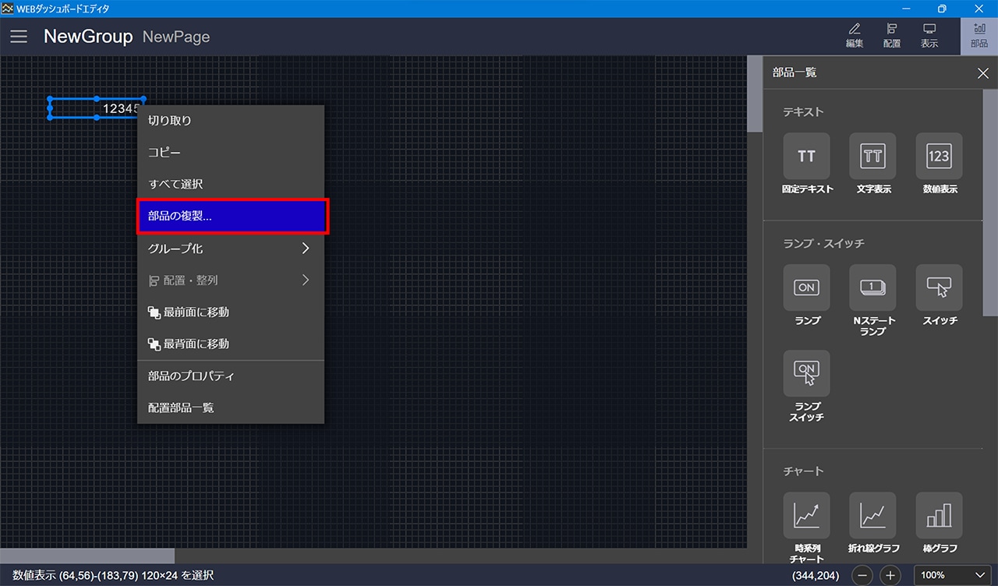Click the canvas vertical scrollbar thumb
Image resolution: width=998 pixels, height=586 pixels.
coord(754,94)
